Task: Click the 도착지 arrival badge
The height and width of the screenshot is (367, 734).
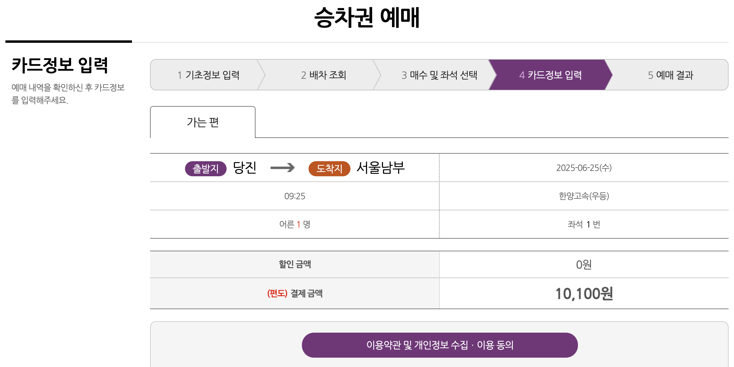Action: tap(330, 169)
